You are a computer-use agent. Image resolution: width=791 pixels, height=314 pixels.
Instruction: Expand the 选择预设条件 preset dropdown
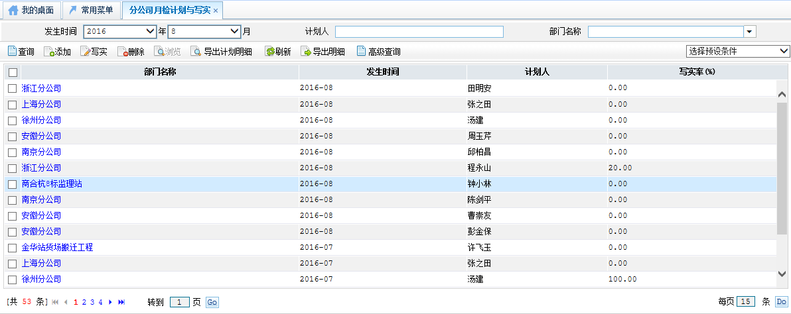[737, 51]
